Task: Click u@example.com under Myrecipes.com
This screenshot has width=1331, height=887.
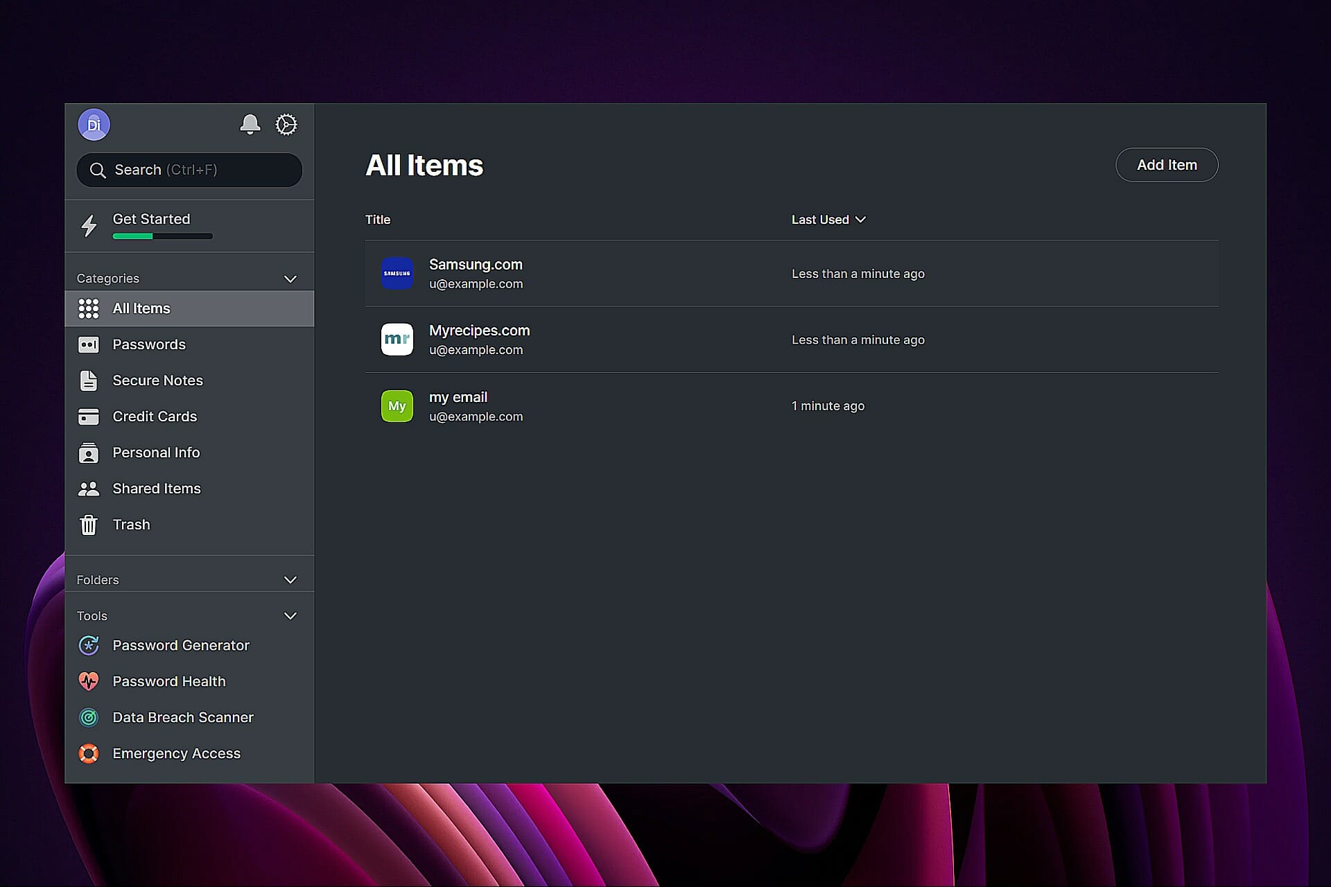Action: pyautogui.click(x=476, y=350)
